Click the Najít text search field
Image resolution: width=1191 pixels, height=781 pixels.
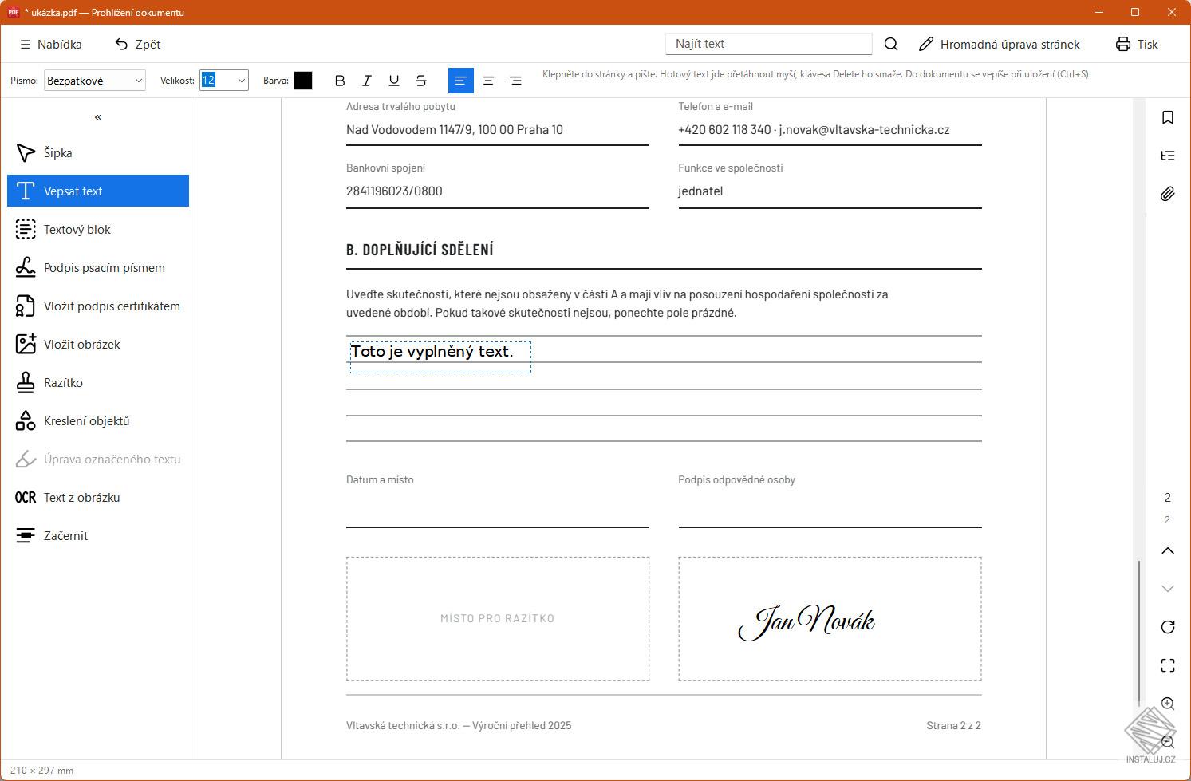point(769,44)
